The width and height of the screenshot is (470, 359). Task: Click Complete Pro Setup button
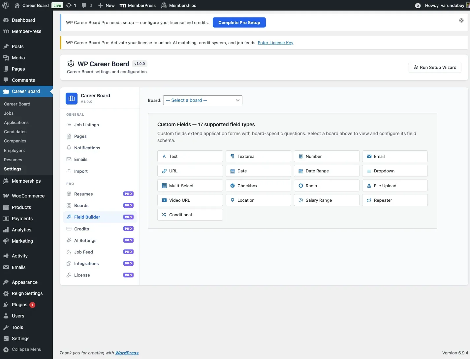click(239, 22)
